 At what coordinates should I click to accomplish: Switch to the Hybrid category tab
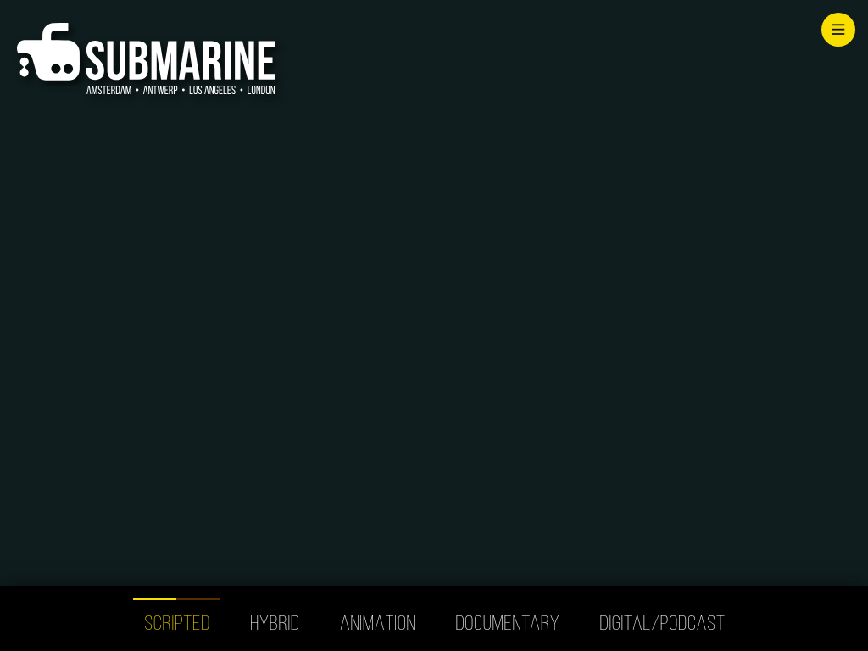click(x=275, y=623)
